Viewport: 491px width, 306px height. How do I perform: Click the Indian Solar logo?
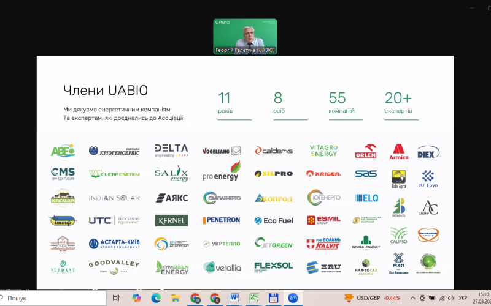[114, 198]
